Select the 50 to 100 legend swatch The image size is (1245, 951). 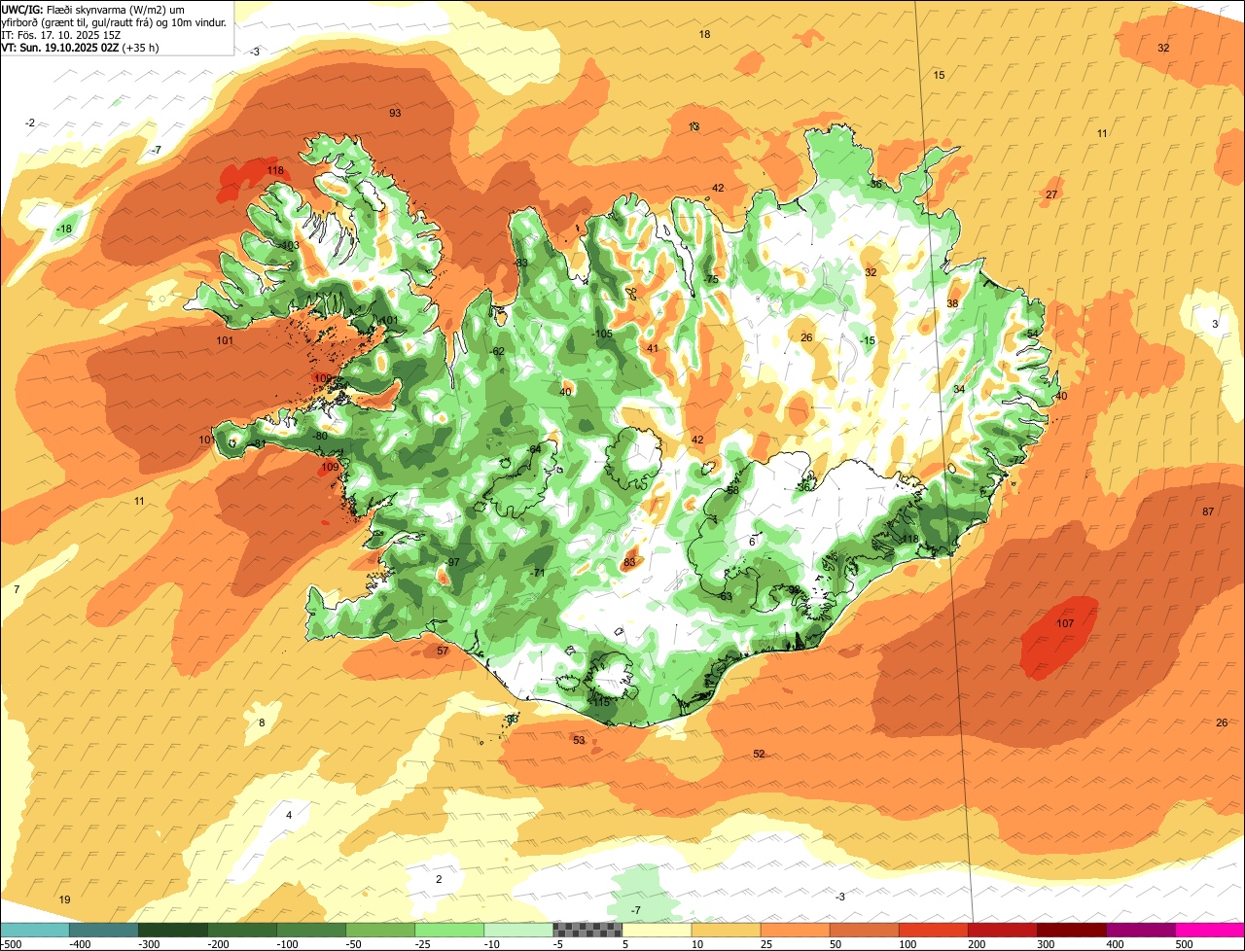864,930
